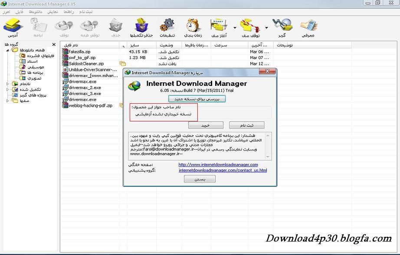400x255 pixels.
Task: Click the Add URL (آدرس) toolbar icon
Action: pyautogui.click(x=13, y=26)
